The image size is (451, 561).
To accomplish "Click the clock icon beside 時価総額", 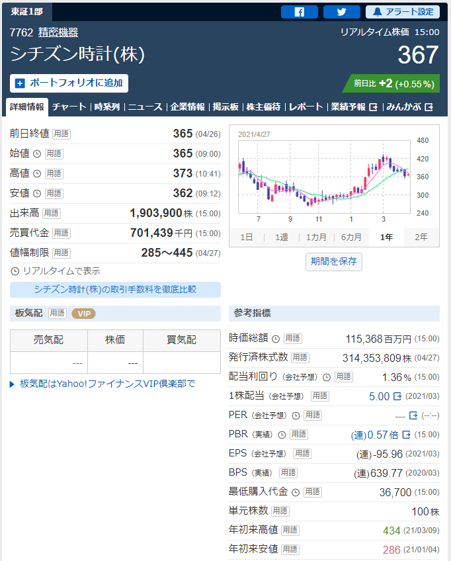I will [276, 339].
